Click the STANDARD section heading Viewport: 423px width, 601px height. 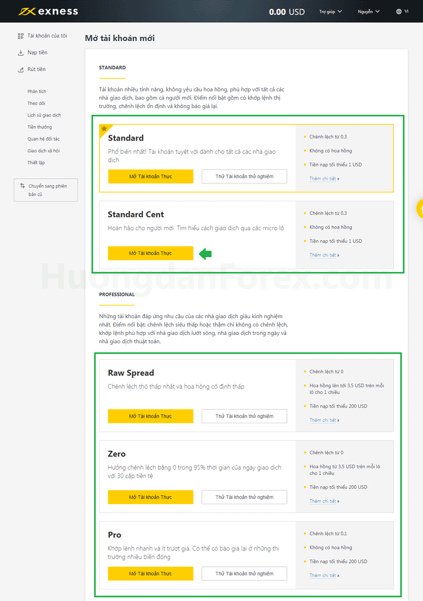(112, 68)
